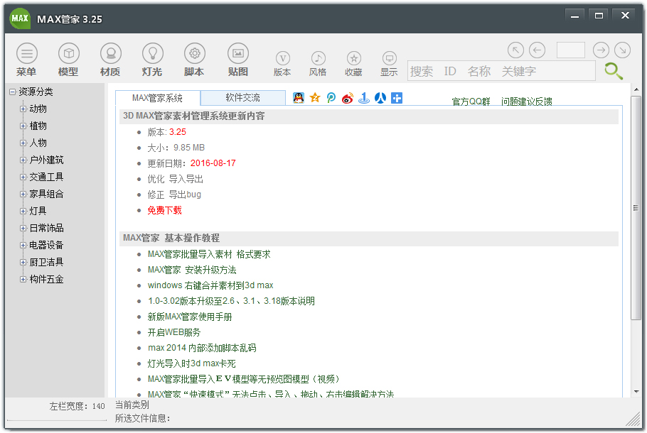
Task: Select the 材质 material icon
Action: click(111, 53)
